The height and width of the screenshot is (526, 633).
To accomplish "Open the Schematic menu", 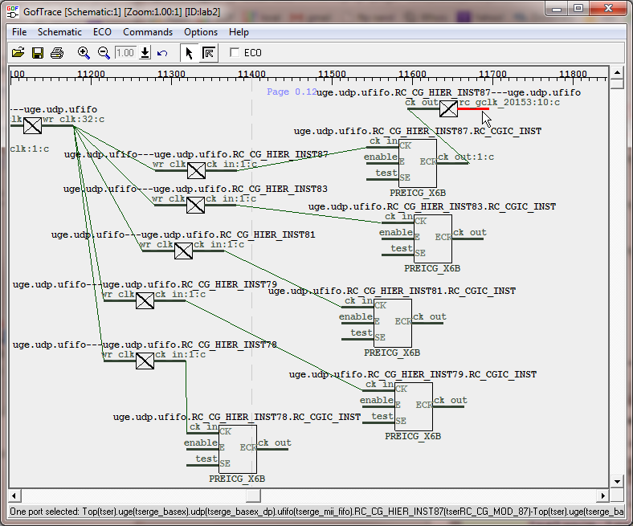I will click(x=59, y=32).
